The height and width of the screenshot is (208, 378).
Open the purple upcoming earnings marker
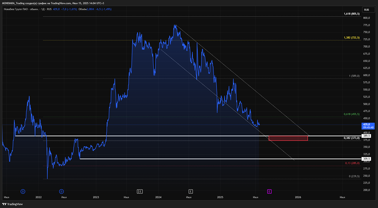270,191
